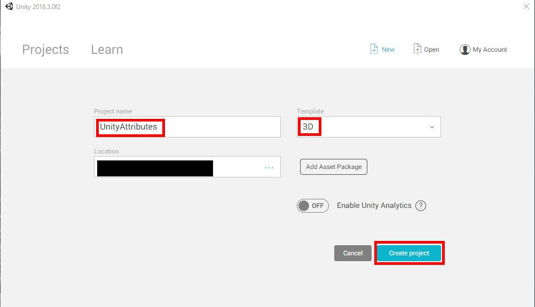
Task: Click the New label in header
Action: click(388, 50)
